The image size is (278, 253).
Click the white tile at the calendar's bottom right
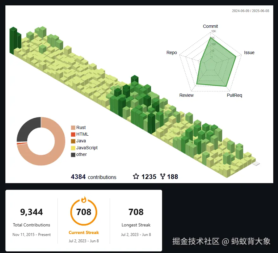(x=256, y=163)
